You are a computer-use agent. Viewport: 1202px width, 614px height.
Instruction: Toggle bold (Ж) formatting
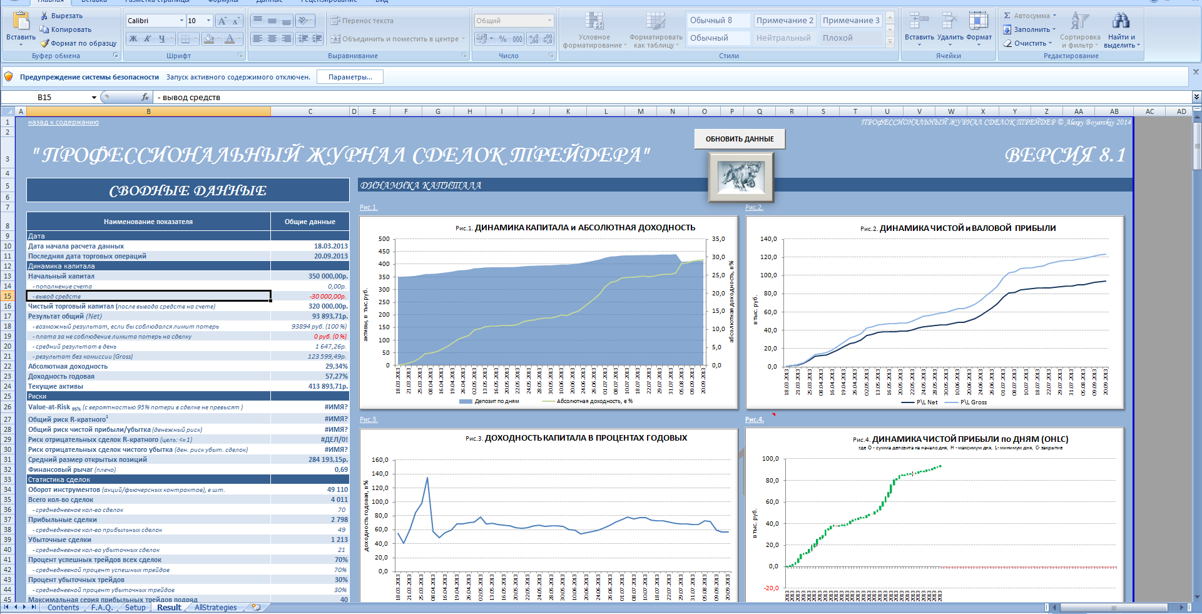point(133,39)
